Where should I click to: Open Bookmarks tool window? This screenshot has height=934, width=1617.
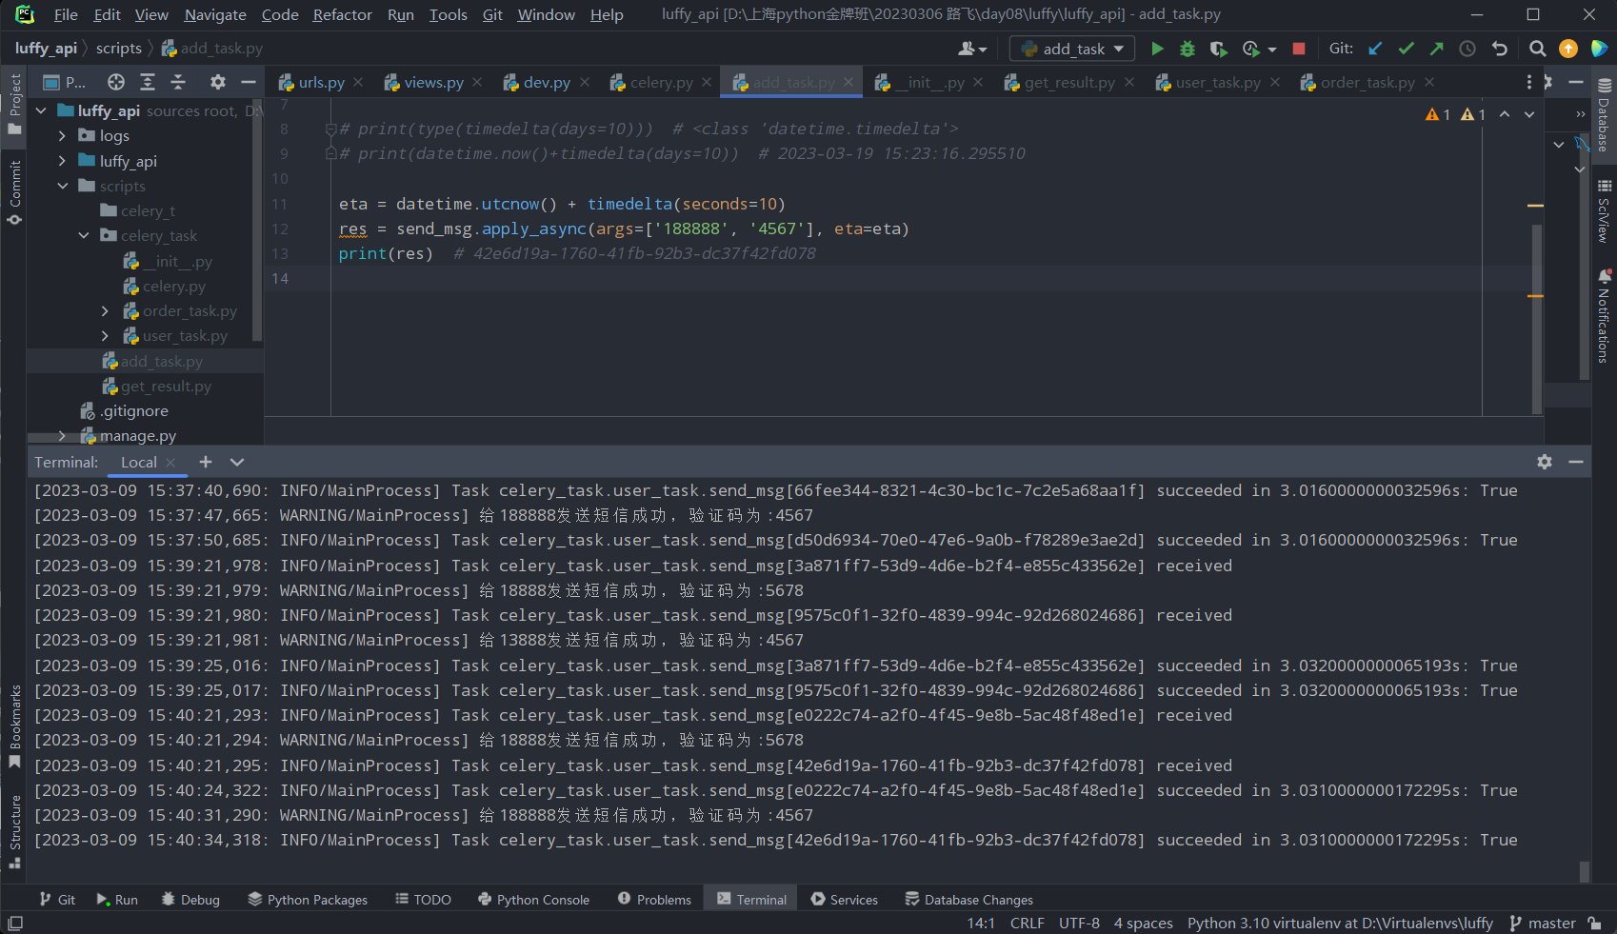14,727
